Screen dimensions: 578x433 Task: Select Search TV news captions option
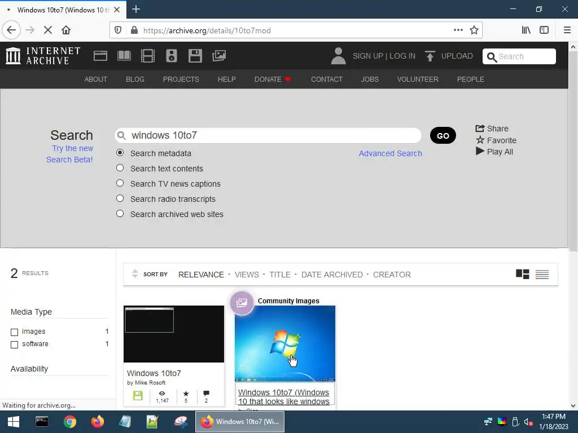point(120,183)
